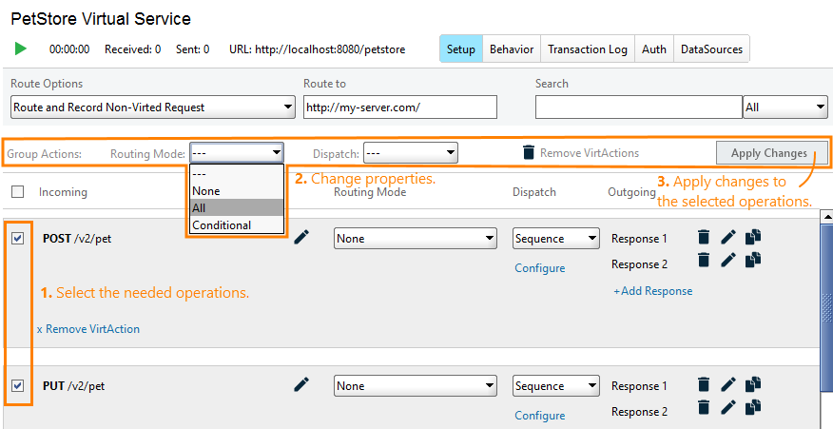Viewport: 833px width, 429px height.
Task: Copy Response 2 of PUT /v2/pet
Action: pyautogui.click(x=753, y=407)
